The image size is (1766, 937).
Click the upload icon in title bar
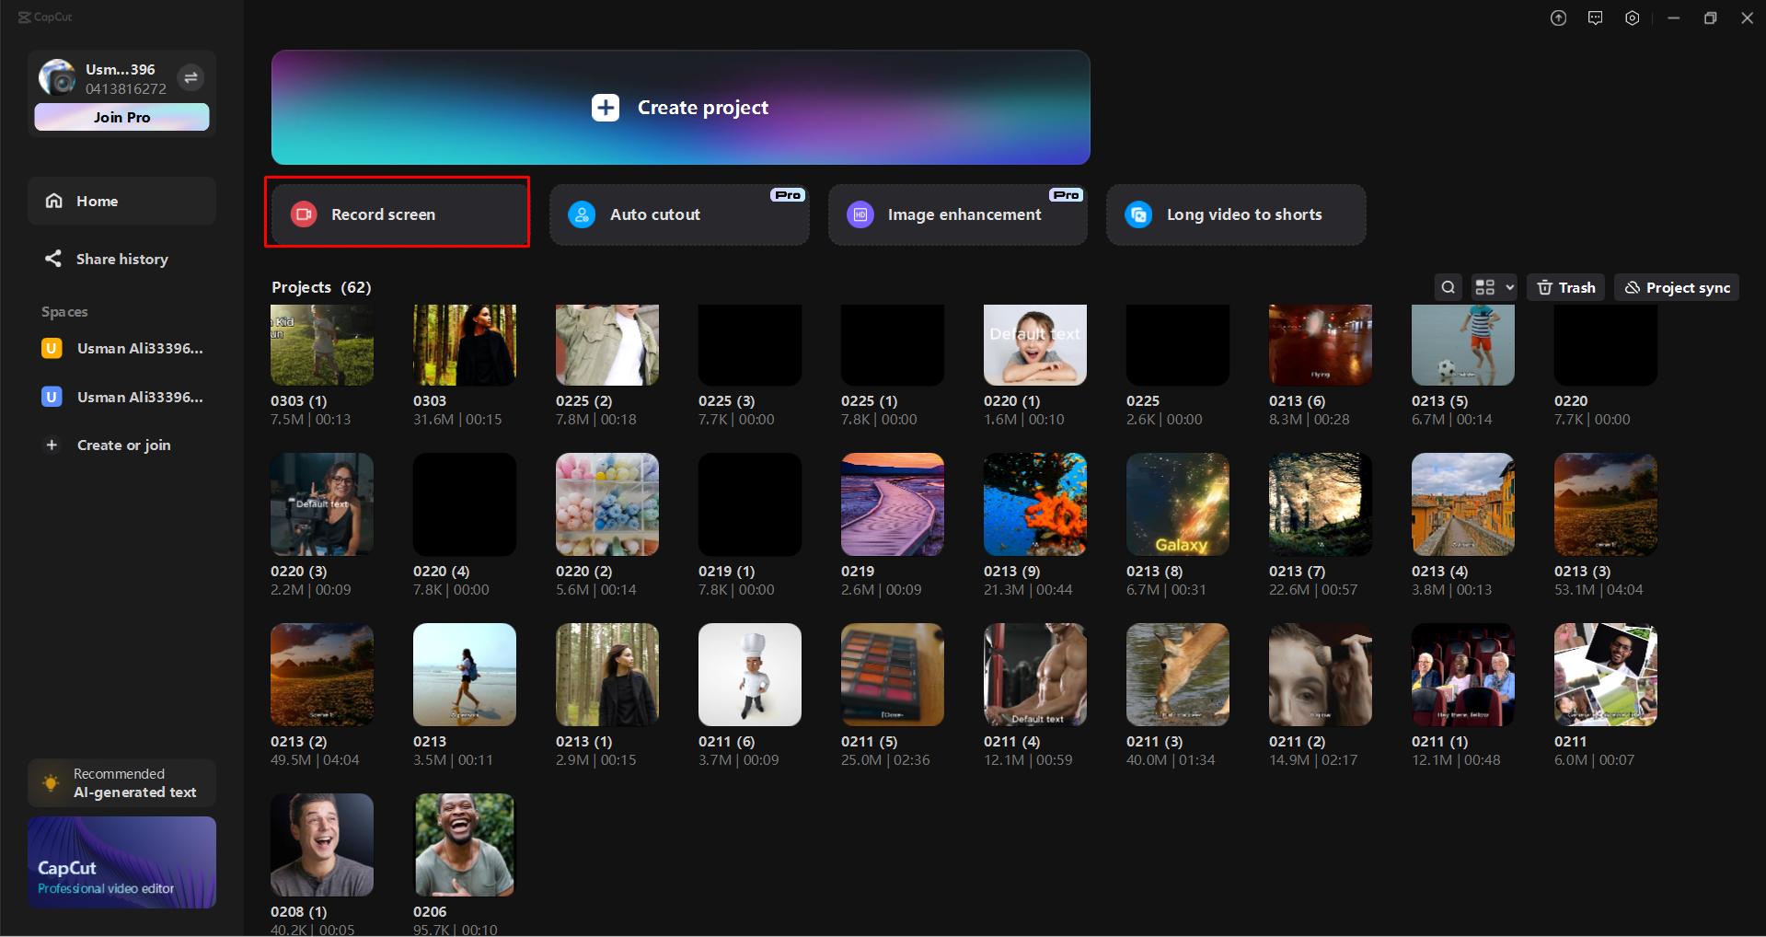point(1558,17)
